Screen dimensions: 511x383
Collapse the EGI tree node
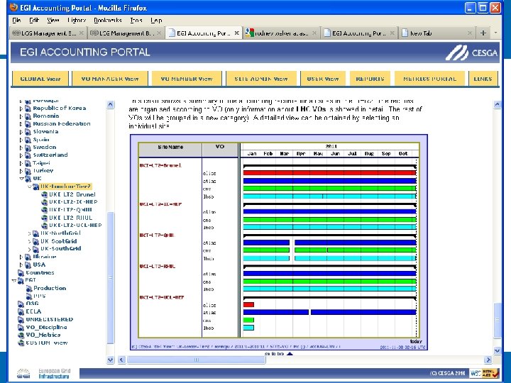(14, 280)
